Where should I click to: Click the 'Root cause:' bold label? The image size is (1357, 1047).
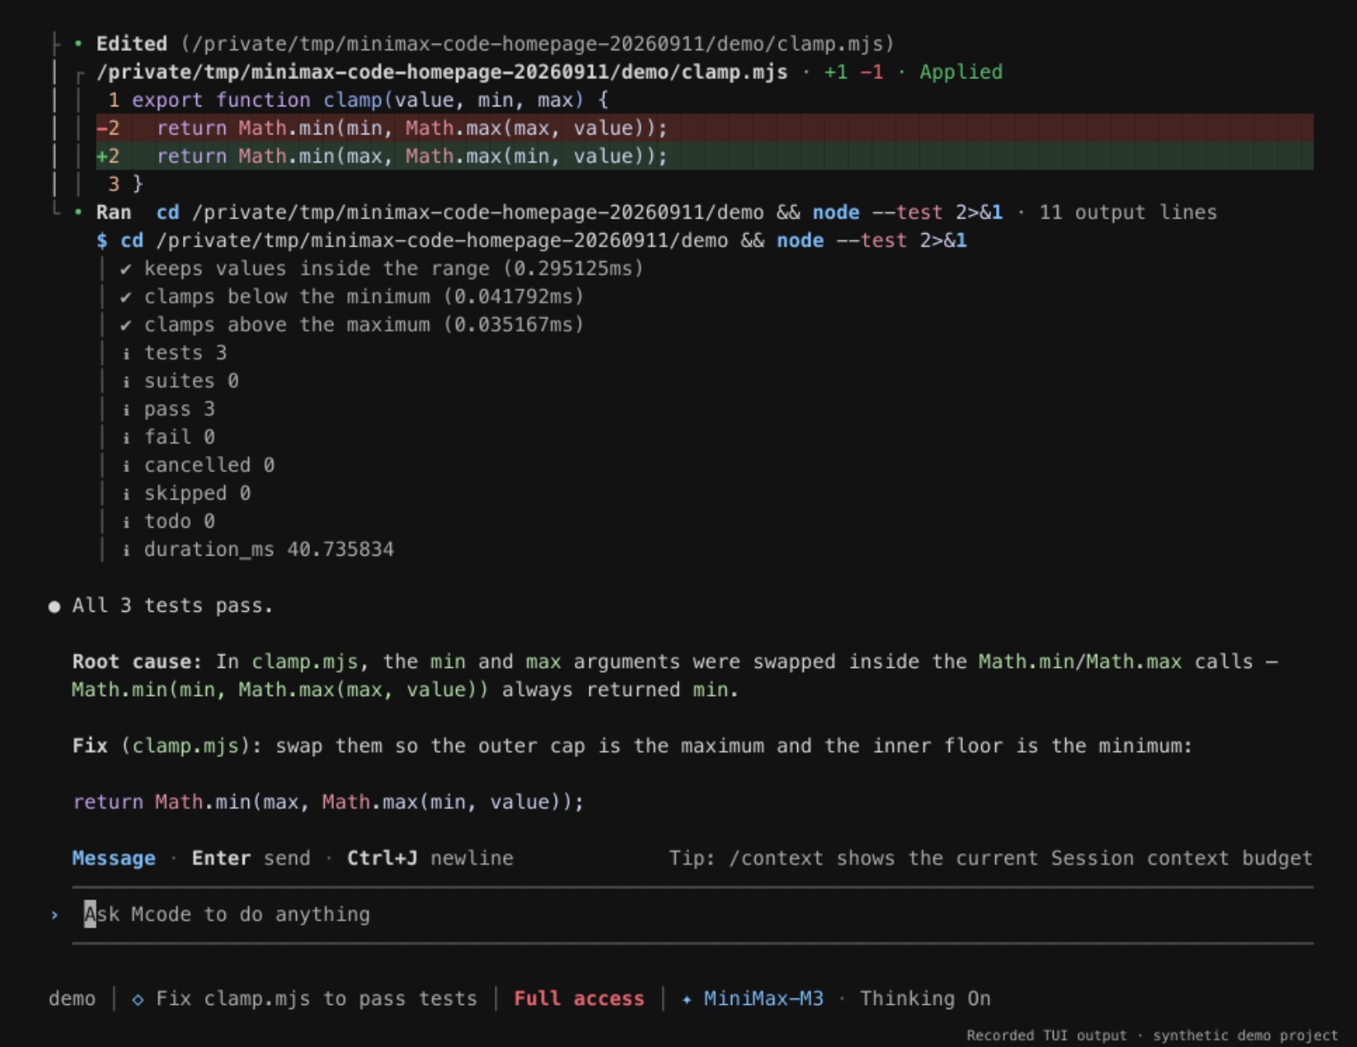tap(137, 661)
